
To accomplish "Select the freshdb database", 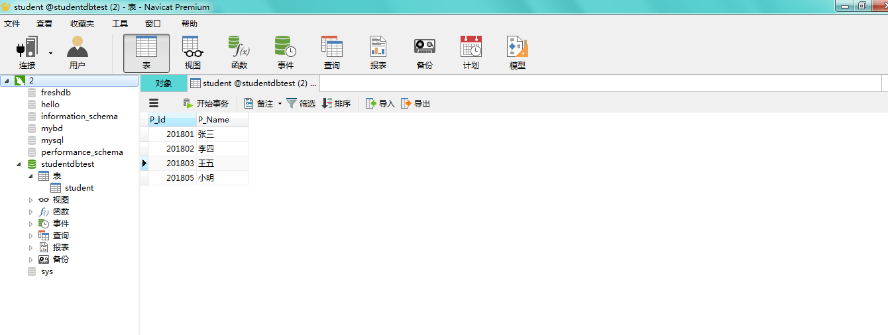I will coord(56,93).
